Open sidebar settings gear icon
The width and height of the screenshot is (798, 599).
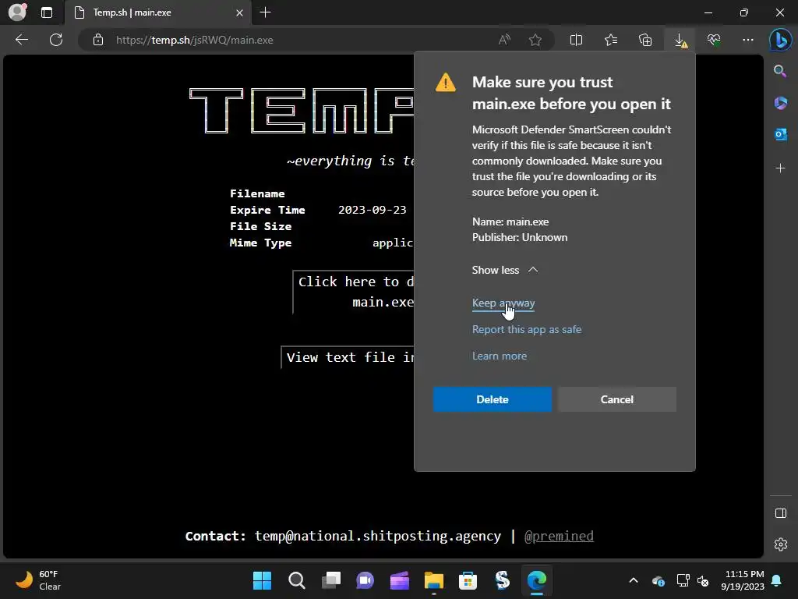click(x=780, y=544)
